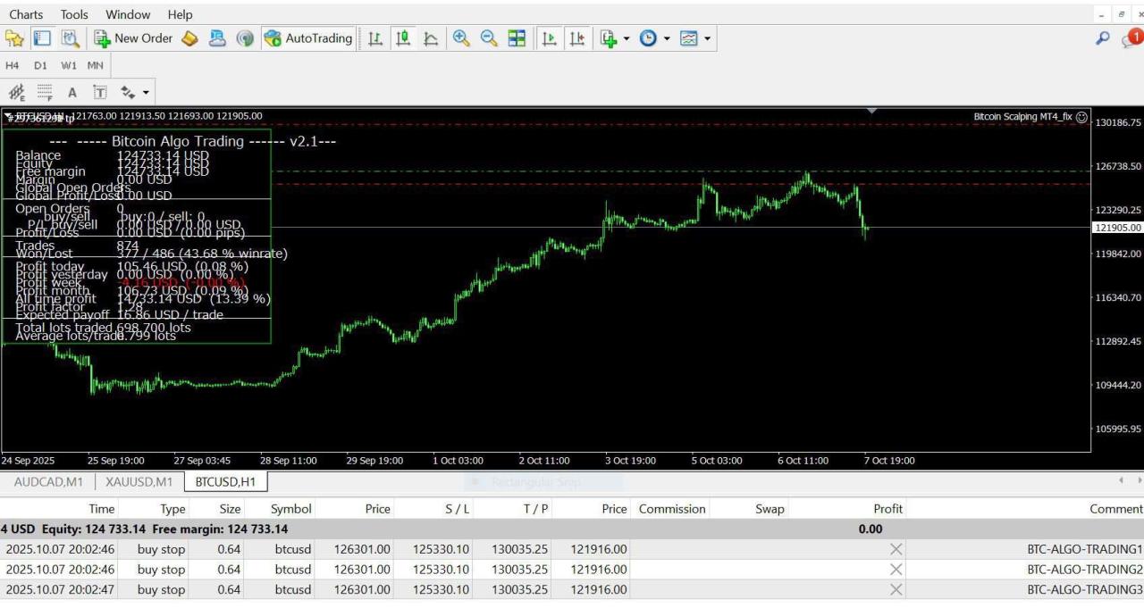This screenshot has width=1144, height=608.
Task: Select the H4 timeframe
Action: (x=13, y=65)
